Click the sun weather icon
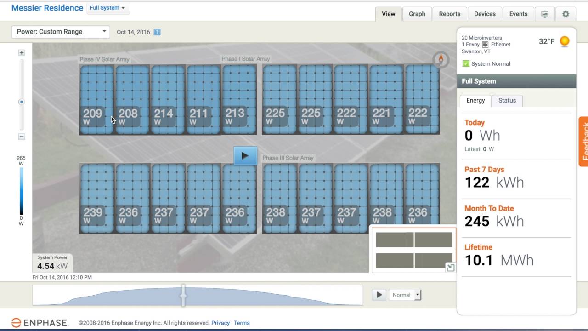Screen dimensions: 588x331 click(x=565, y=41)
